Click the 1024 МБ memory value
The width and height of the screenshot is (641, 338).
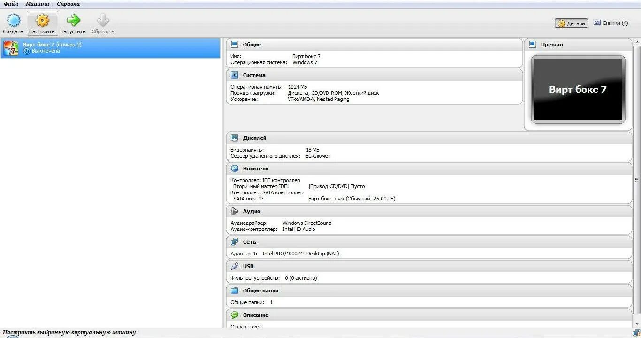pyautogui.click(x=298, y=87)
